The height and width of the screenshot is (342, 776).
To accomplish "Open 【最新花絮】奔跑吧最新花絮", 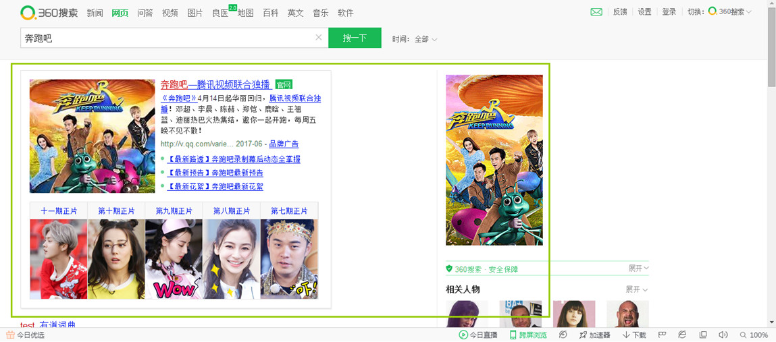I will [215, 187].
